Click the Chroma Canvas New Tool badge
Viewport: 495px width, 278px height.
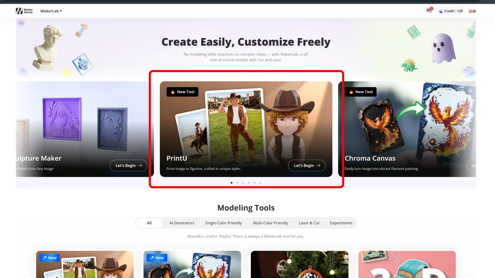[x=361, y=92]
